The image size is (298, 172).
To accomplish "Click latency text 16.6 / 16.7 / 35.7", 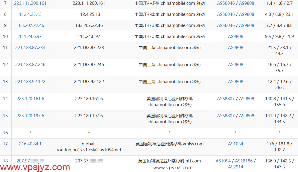I will (279, 68).
